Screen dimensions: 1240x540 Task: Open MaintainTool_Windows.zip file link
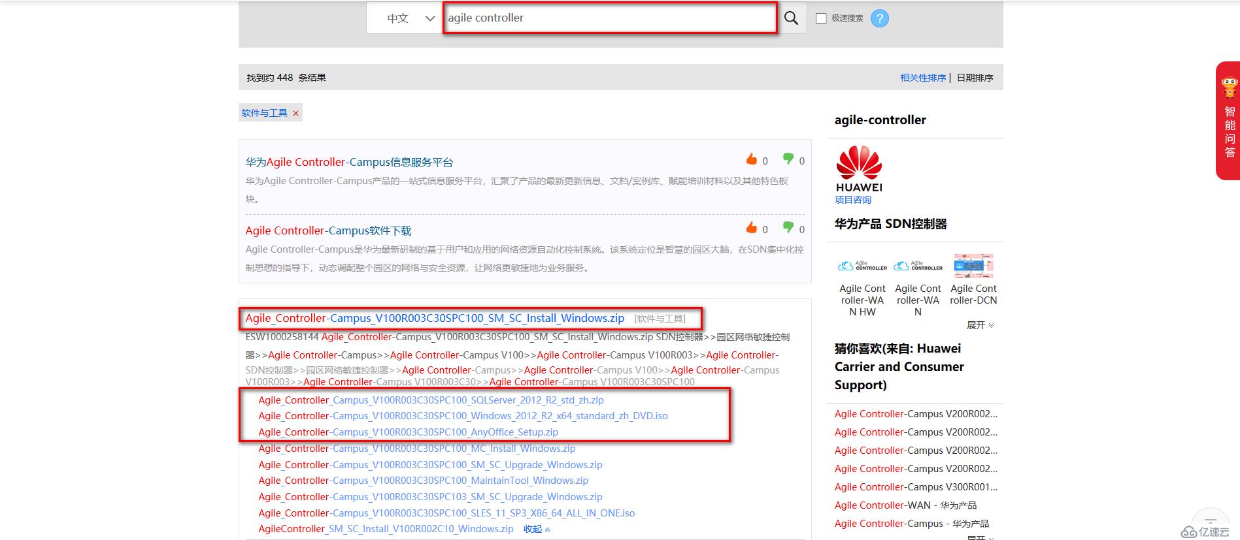pyautogui.click(x=423, y=481)
